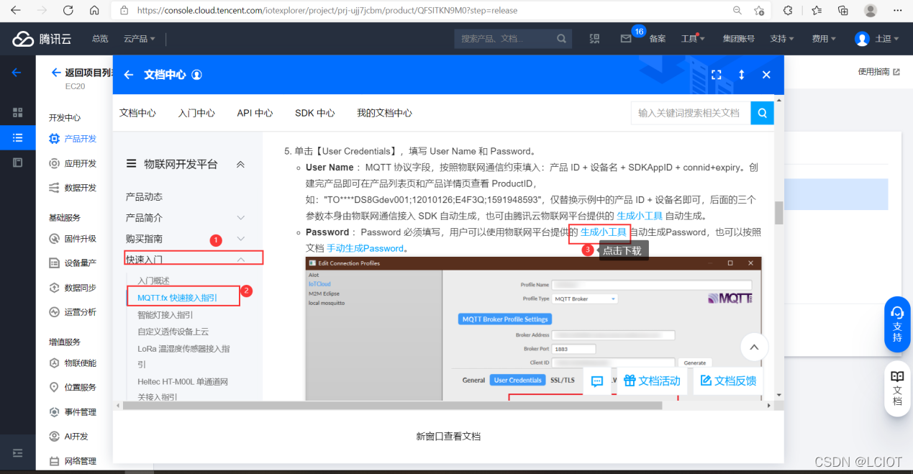Expand left rail with bottom menu icon
Viewport: 913px width, 474px height.
18,453
